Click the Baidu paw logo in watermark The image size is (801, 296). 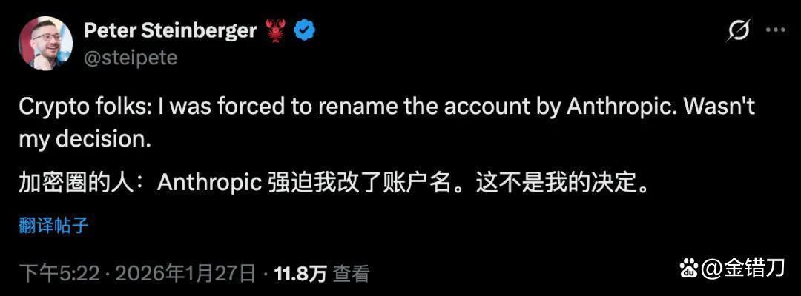689,268
